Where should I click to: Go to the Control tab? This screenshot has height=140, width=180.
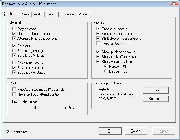tap(52, 14)
